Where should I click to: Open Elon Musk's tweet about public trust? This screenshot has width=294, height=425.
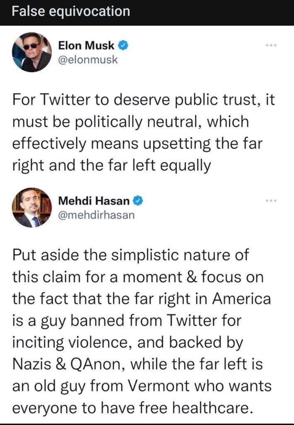click(x=144, y=133)
